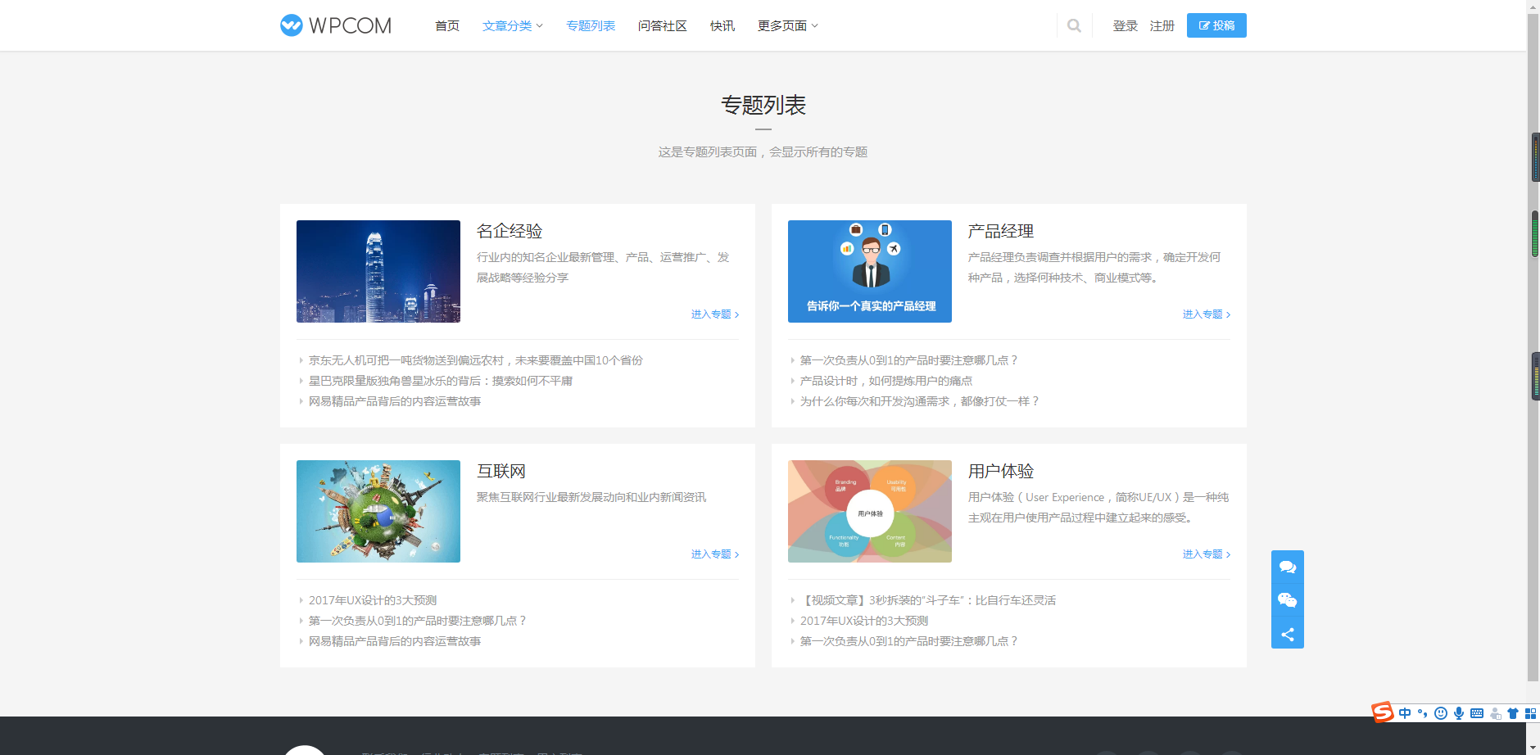The height and width of the screenshot is (755, 1540).
Task: Click the 互联网 topic title
Action: pyautogui.click(x=501, y=471)
